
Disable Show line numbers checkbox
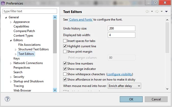tap(65, 64)
